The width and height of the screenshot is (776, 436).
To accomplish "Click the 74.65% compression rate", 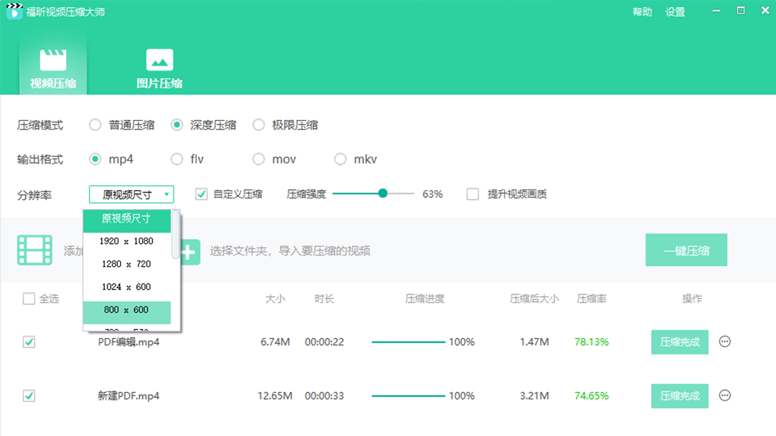I will tap(592, 396).
